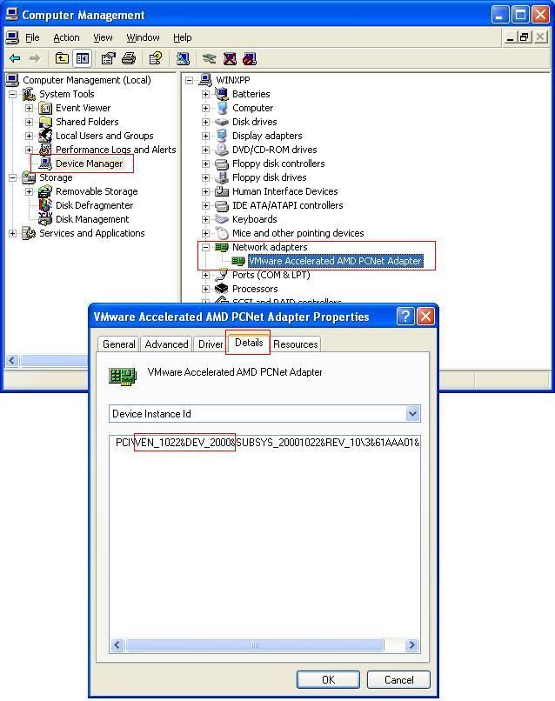Click the Print toolbar icon

click(129, 58)
